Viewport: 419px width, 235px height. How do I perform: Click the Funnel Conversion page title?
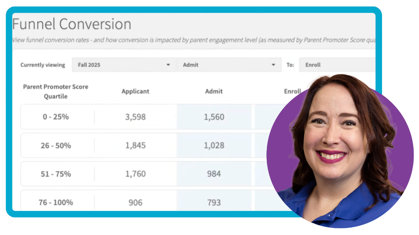tap(72, 23)
